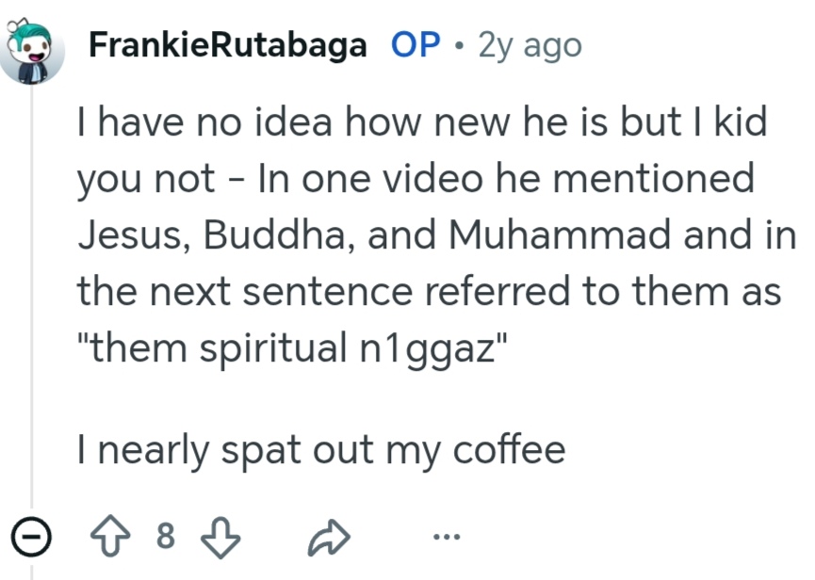815x580 pixels.
Task: Click the phrase "them spiritual" in the quote
Action: 207,348
